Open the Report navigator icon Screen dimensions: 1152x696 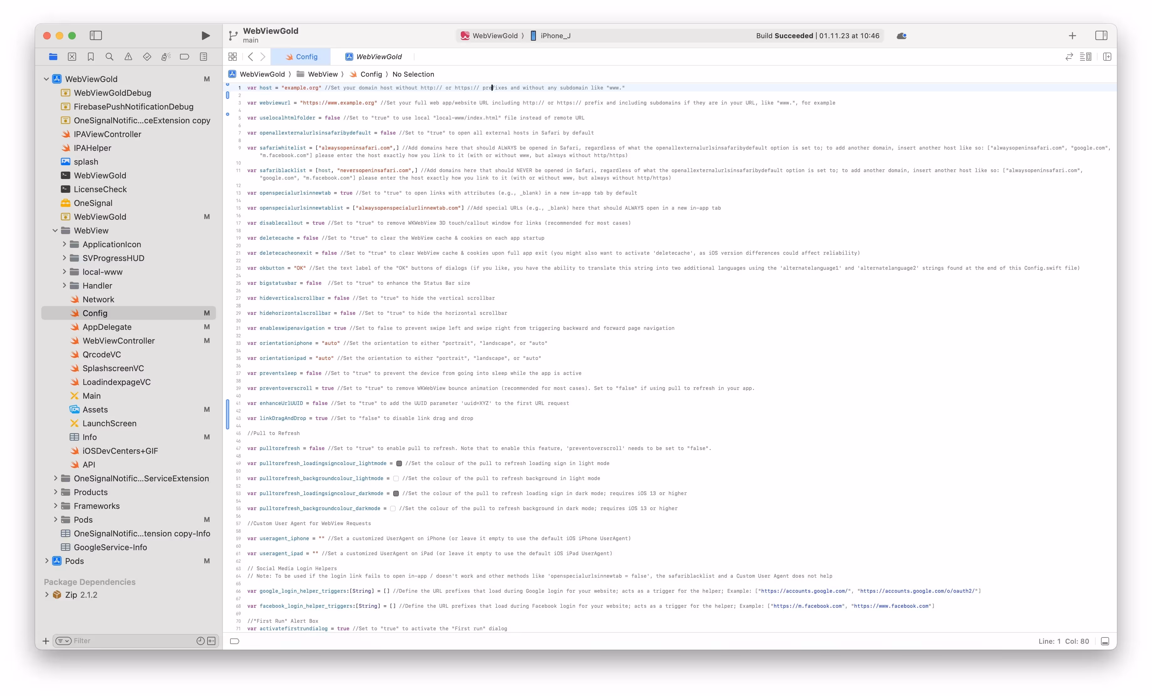203,57
